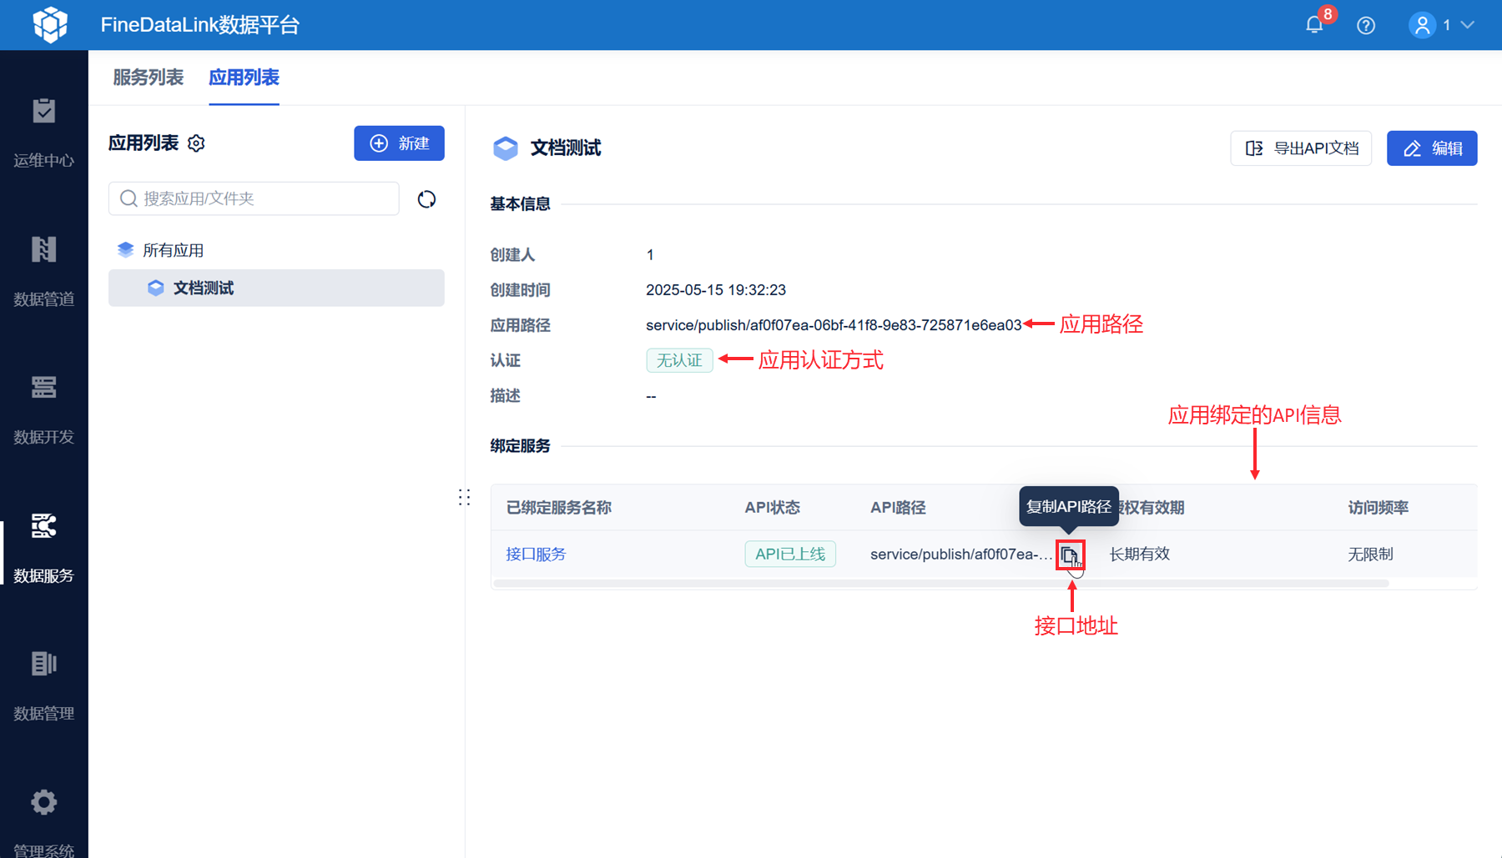This screenshot has height=858, width=1502.
Task: Copy the API path with the copy icon
Action: pyautogui.click(x=1069, y=554)
